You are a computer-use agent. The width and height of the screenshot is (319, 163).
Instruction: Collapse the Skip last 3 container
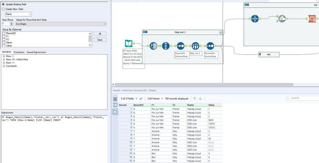(x=221, y=32)
